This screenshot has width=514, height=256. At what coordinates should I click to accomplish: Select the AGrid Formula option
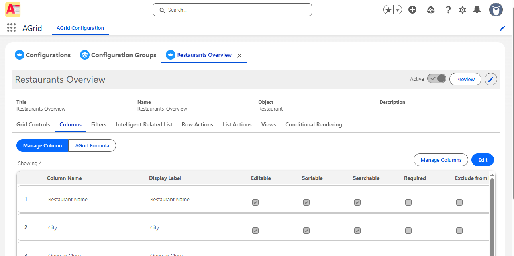(x=92, y=145)
